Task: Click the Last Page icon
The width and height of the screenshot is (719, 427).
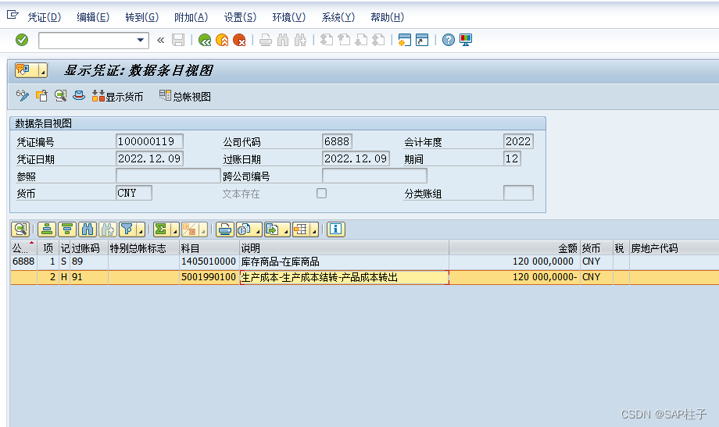Action: point(379,41)
